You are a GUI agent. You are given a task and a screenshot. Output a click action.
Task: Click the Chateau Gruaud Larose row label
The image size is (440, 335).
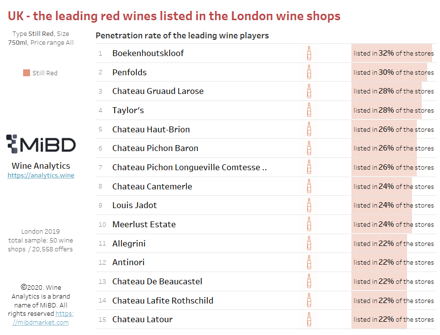coord(158,91)
